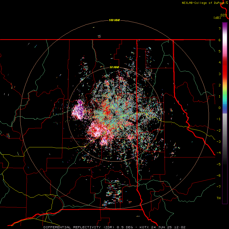Image resolution: width=229 pixels, height=229 pixels.
Task: Click the 100 NMI range ring label
Action: 114,20
